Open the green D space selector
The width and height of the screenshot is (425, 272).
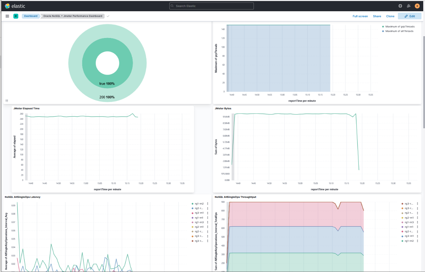tap(16, 16)
